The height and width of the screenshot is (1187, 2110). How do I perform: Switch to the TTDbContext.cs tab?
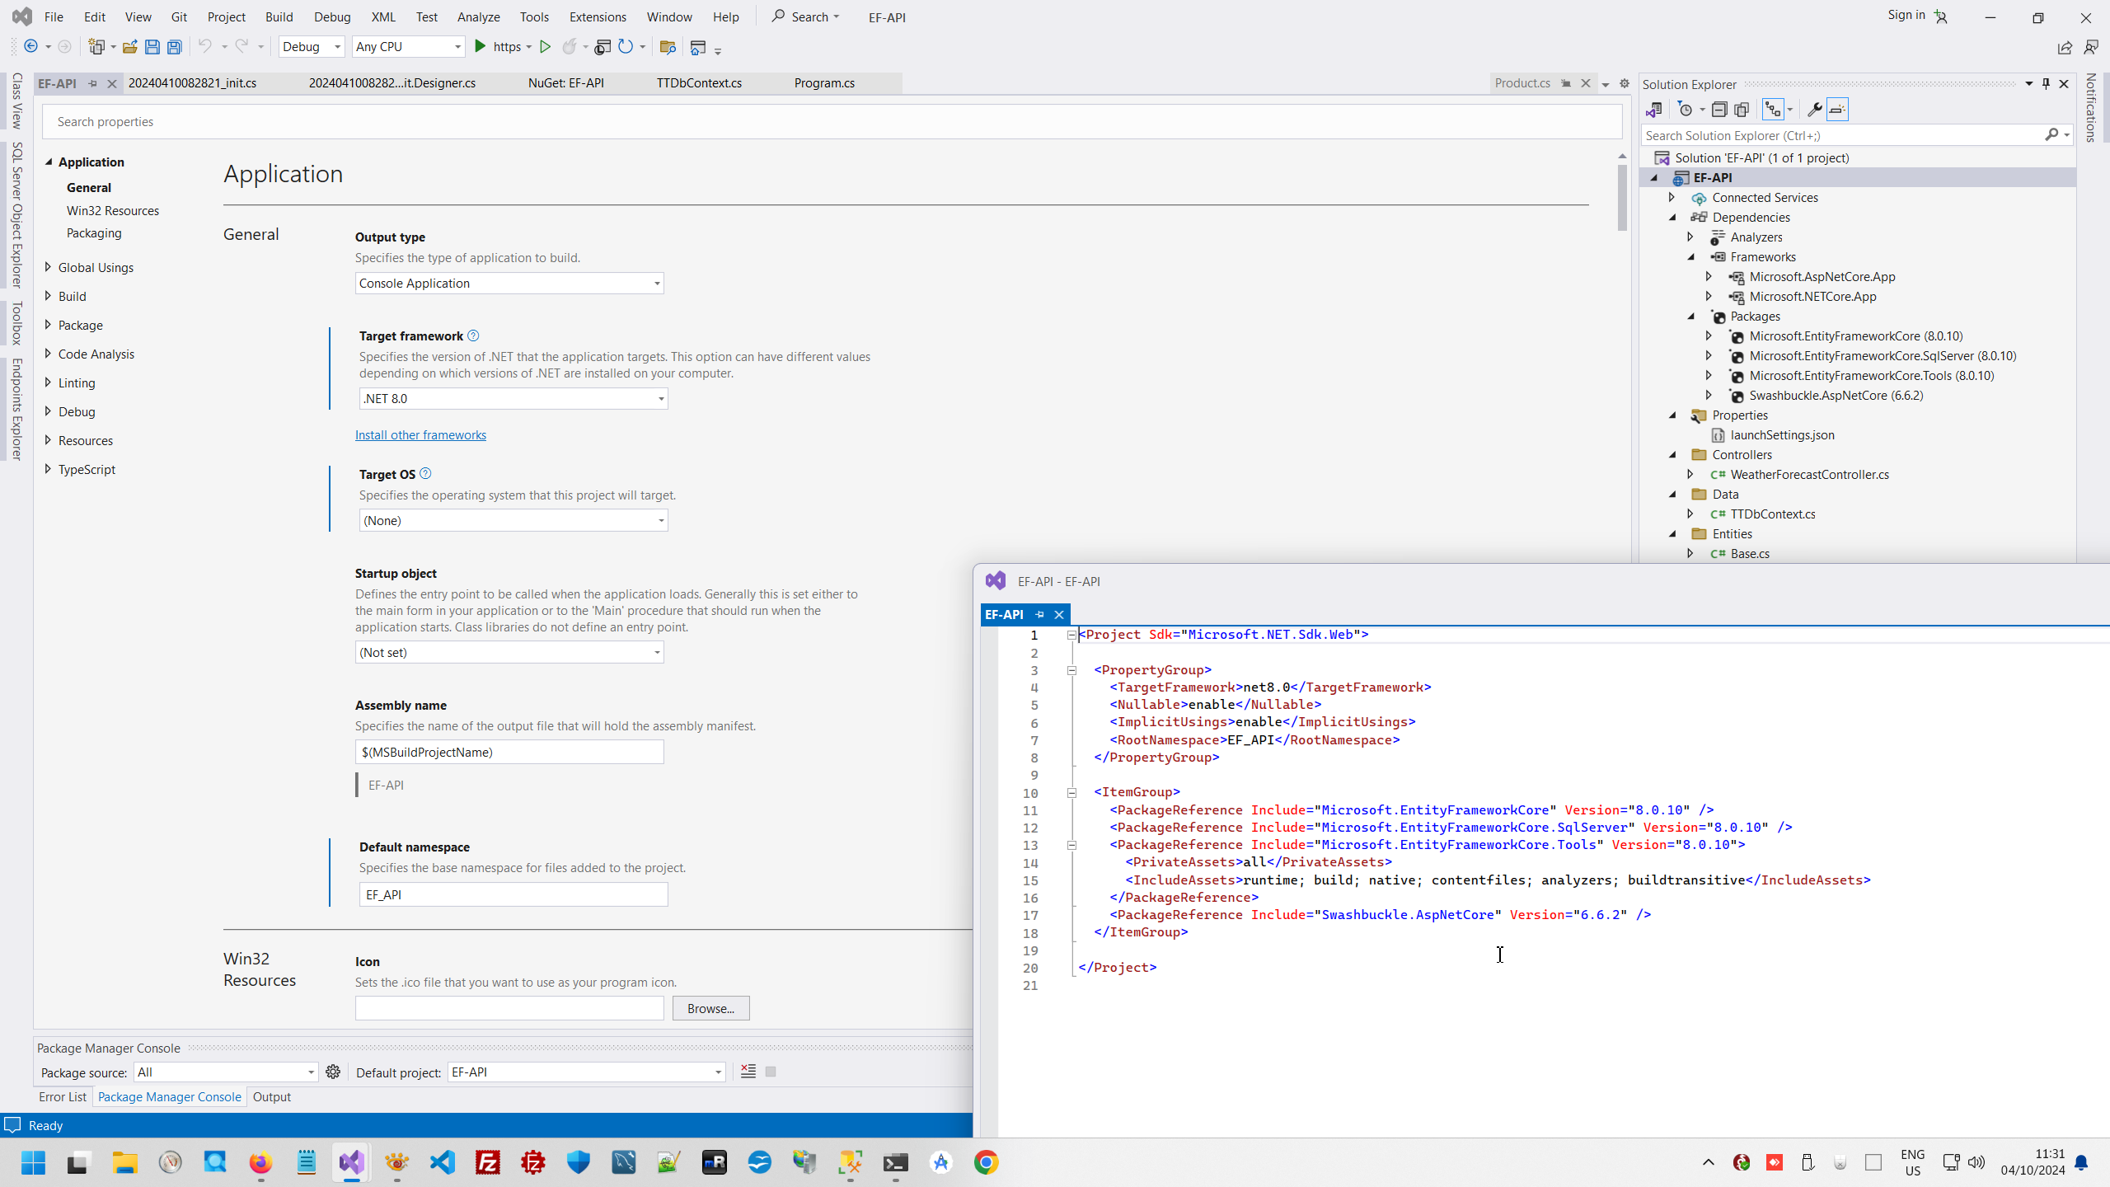(x=699, y=83)
